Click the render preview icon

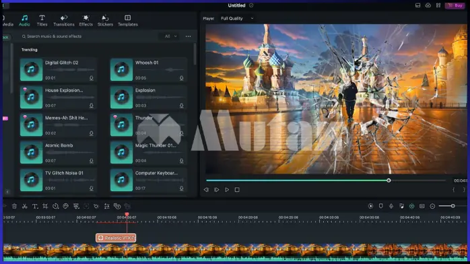[x=370, y=206]
